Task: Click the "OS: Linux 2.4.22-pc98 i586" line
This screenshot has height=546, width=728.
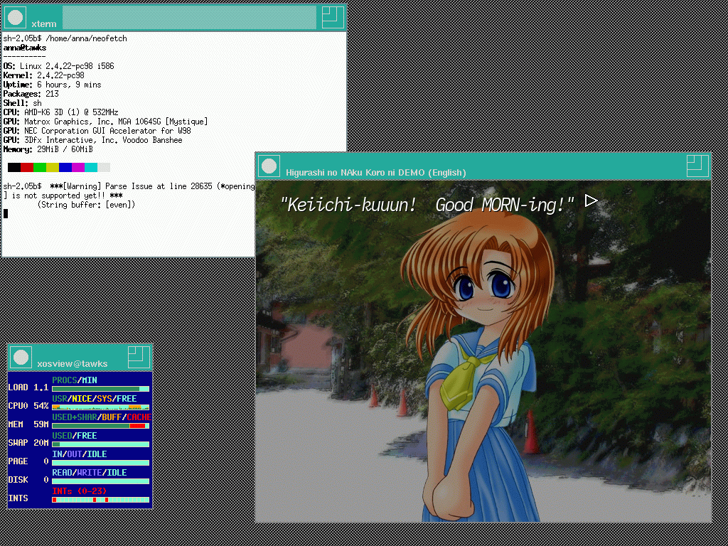Action: point(58,66)
